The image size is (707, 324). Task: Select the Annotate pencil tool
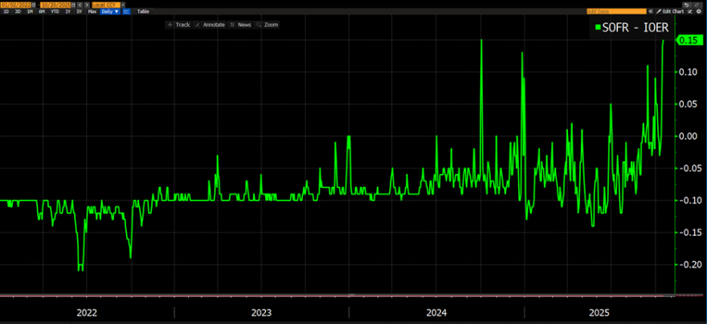tap(210, 25)
